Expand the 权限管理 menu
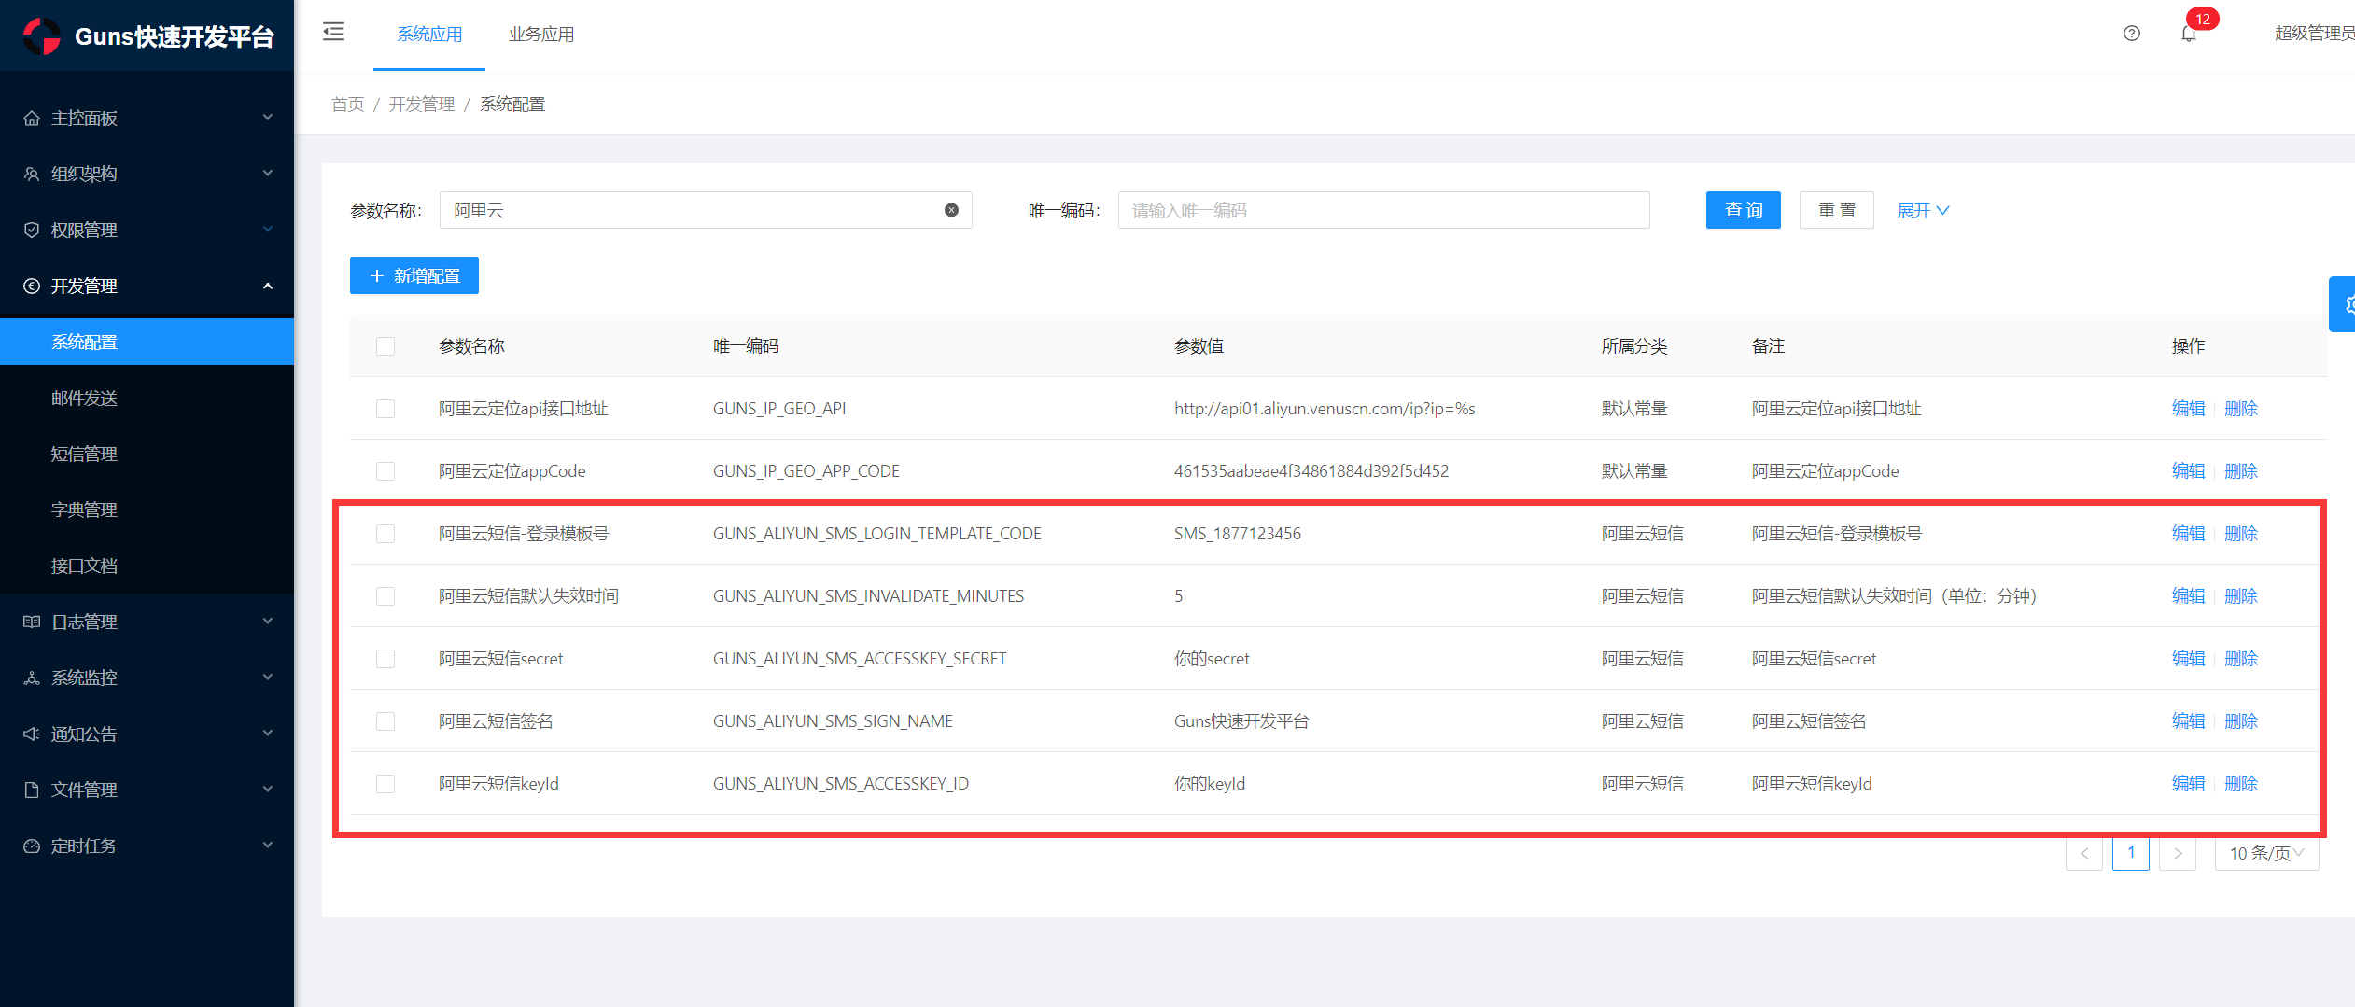Image resolution: width=2355 pixels, height=1007 pixels. pyautogui.click(x=147, y=230)
